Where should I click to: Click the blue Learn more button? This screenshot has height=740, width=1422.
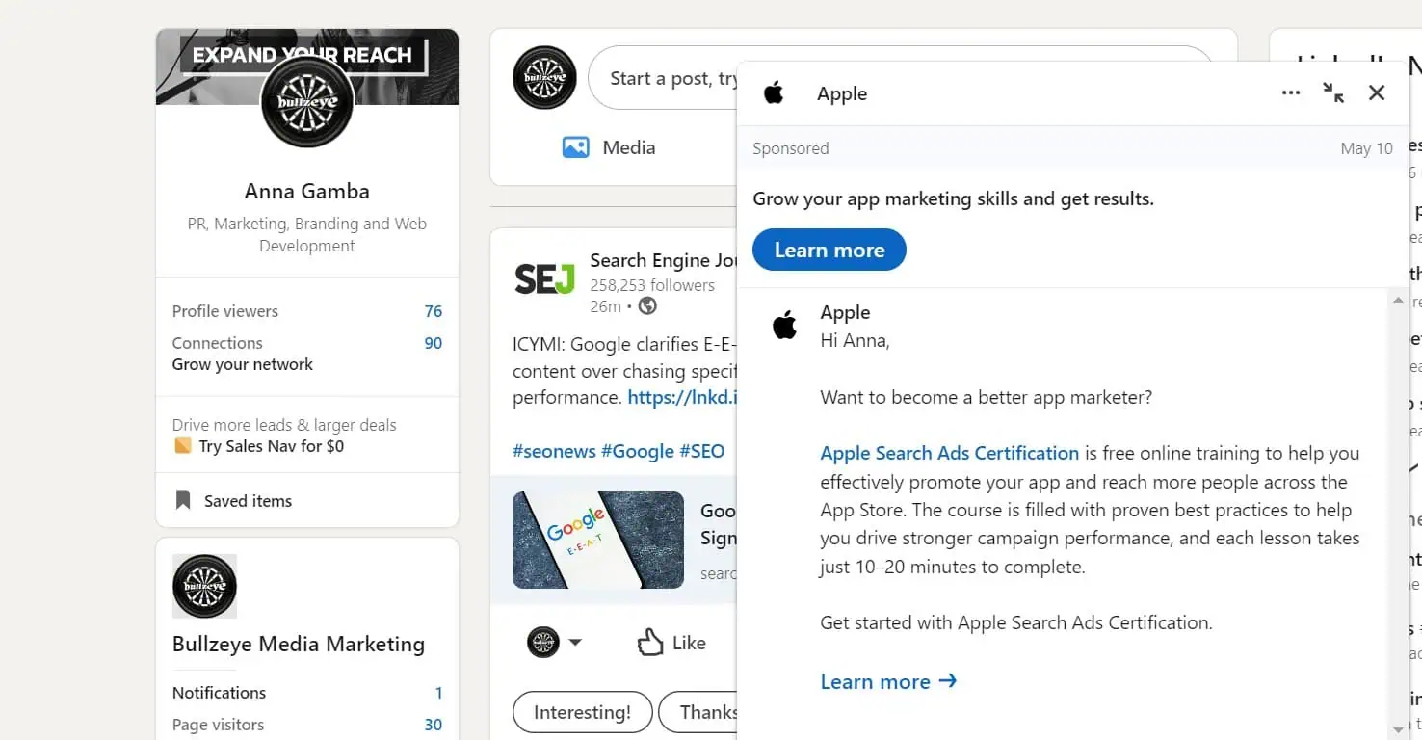pyautogui.click(x=829, y=250)
